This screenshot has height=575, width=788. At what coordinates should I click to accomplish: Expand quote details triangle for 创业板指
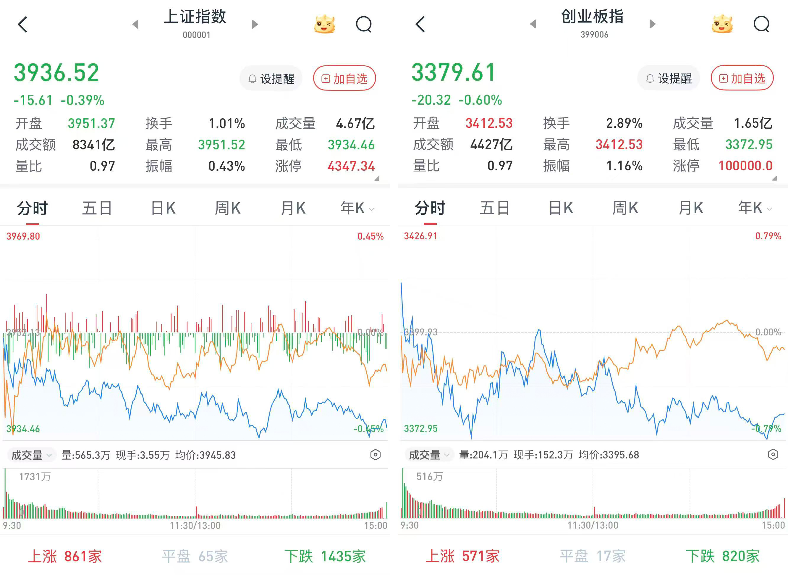click(x=774, y=179)
